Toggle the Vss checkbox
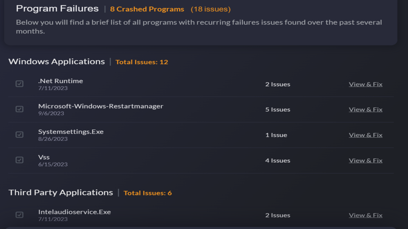 (x=19, y=160)
